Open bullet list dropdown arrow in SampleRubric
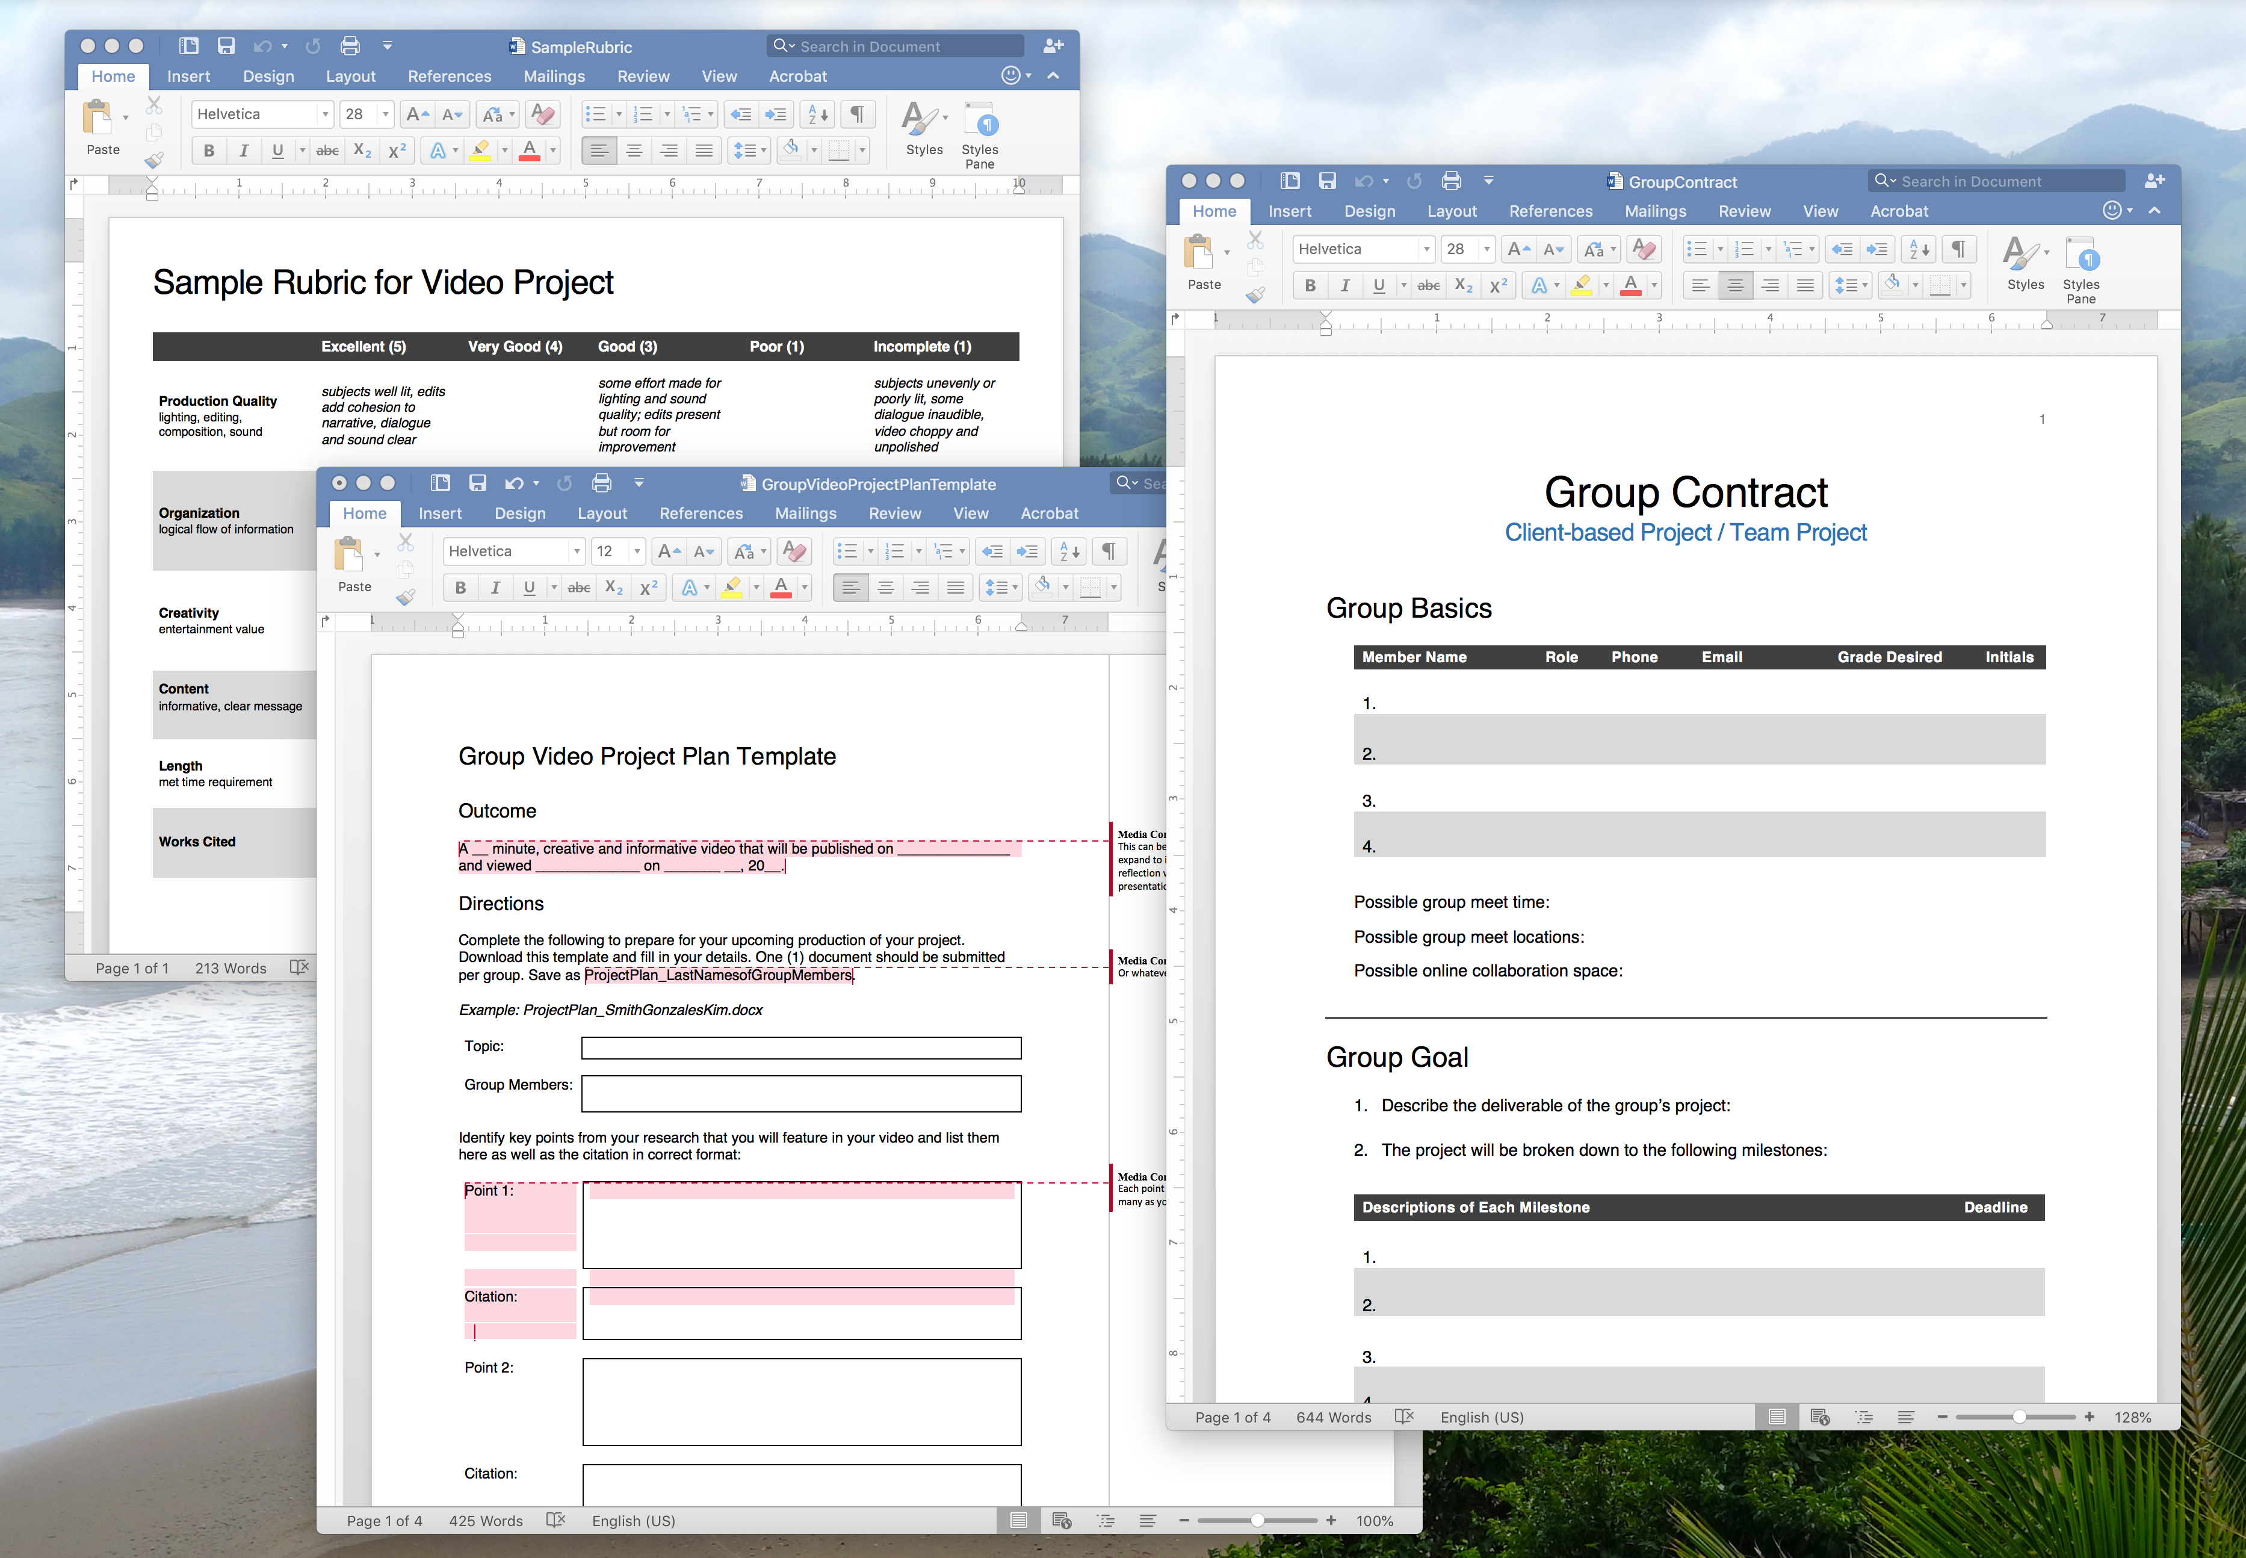Viewport: 2246px width, 1558px height. [x=619, y=114]
